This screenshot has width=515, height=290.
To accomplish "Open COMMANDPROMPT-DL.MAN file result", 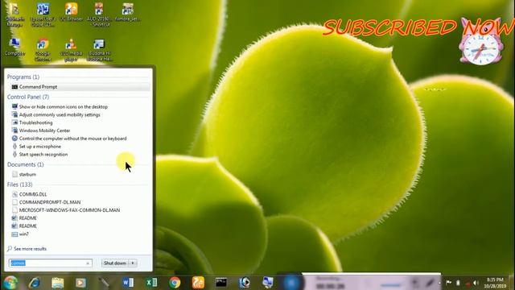I will coord(50,202).
